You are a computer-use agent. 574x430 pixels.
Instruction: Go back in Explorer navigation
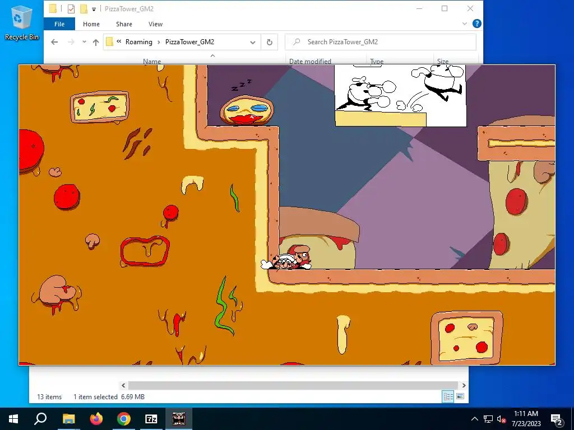coord(54,42)
